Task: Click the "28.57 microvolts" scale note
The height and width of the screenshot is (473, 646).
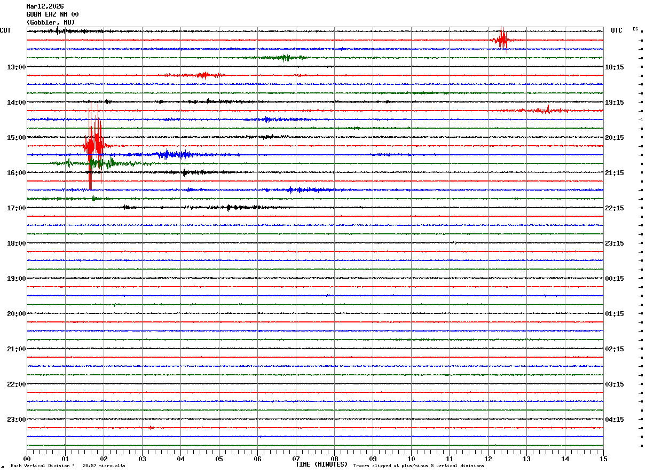Action: click(x=104, y=466)
